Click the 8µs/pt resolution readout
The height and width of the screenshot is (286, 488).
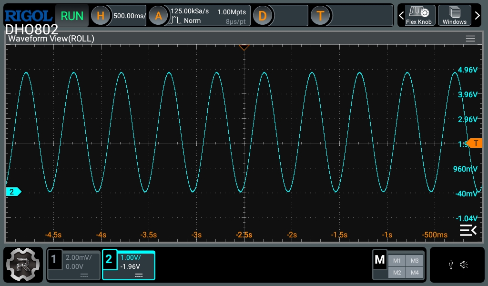point(235,22)
